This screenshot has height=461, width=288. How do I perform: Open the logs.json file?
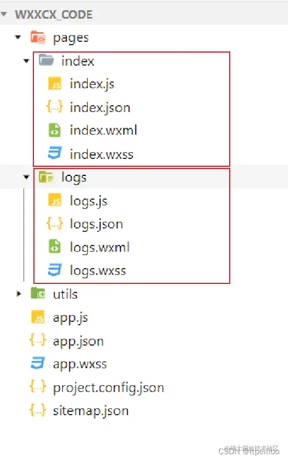click(x=97, y=225)
